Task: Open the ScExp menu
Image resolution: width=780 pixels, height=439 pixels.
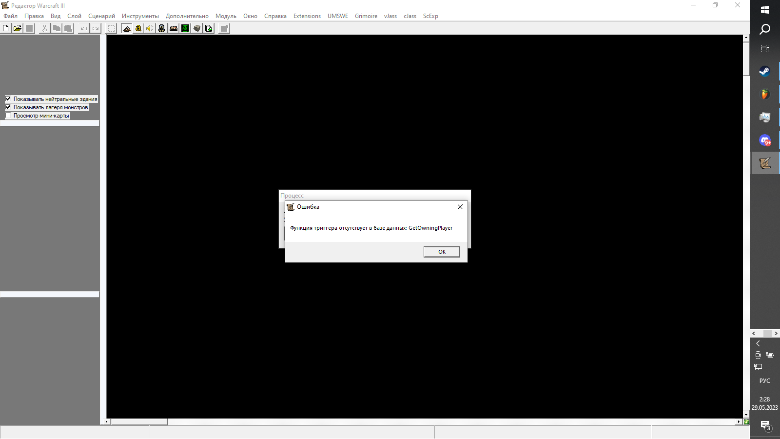Action: point(430,16)
